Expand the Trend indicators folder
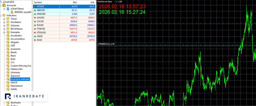256x106 pixels. pyautogui.click(x=4, y=19)
